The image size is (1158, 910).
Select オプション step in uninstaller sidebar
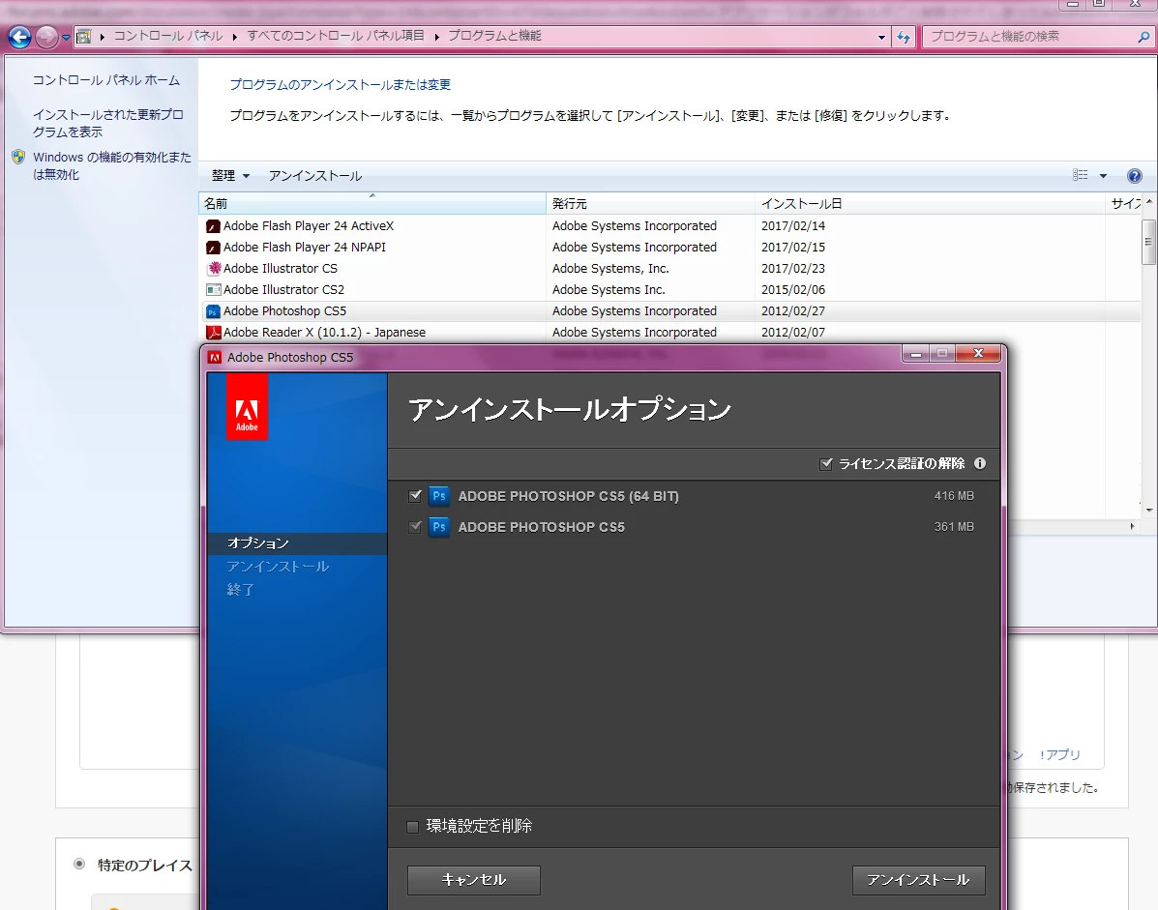point(297,543)
